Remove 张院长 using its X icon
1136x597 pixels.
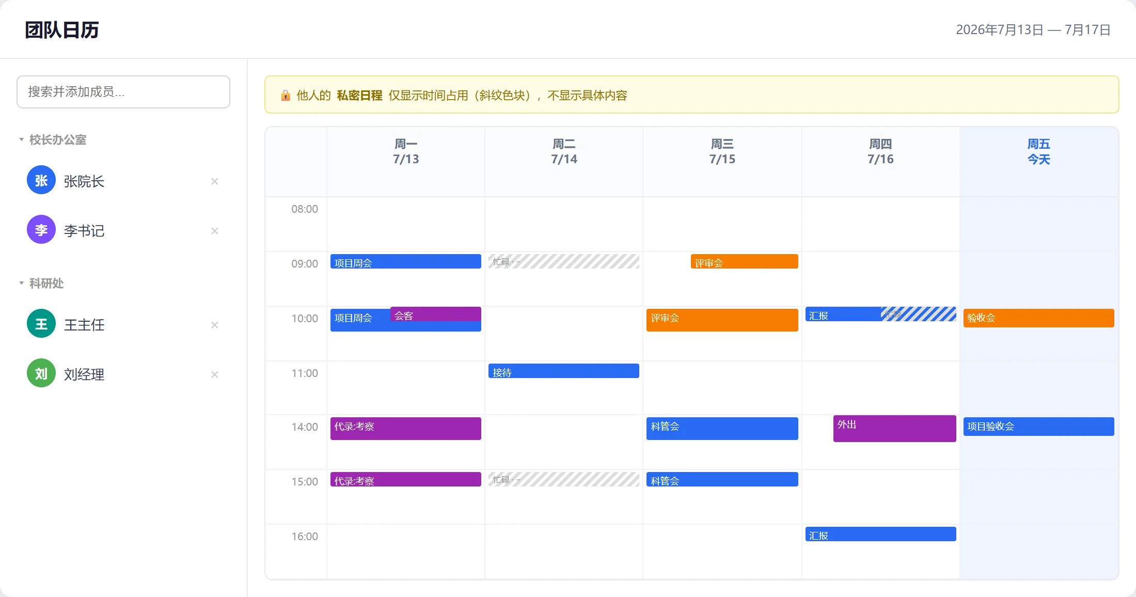(215, 181)
